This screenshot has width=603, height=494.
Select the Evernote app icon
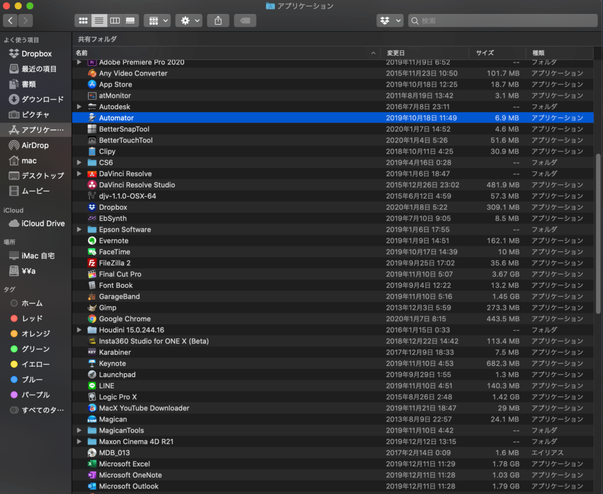(x=92, y=241)
